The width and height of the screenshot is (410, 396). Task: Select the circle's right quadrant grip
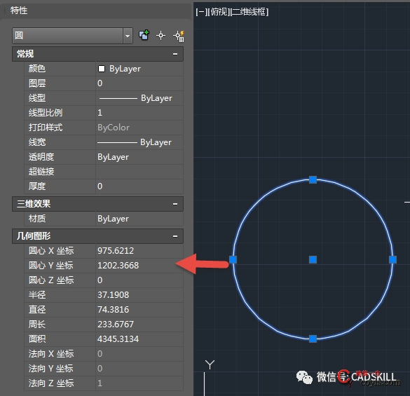pyautogui.click(x=392, y=260)
